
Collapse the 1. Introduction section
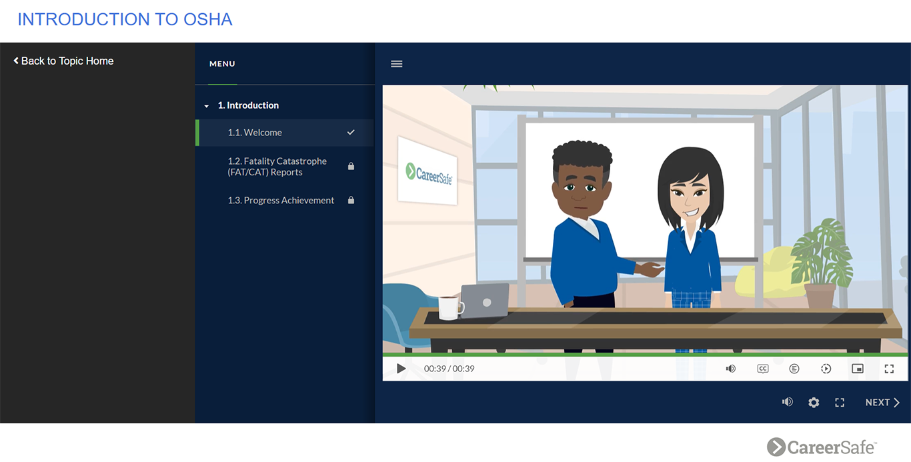coord(206,106)
